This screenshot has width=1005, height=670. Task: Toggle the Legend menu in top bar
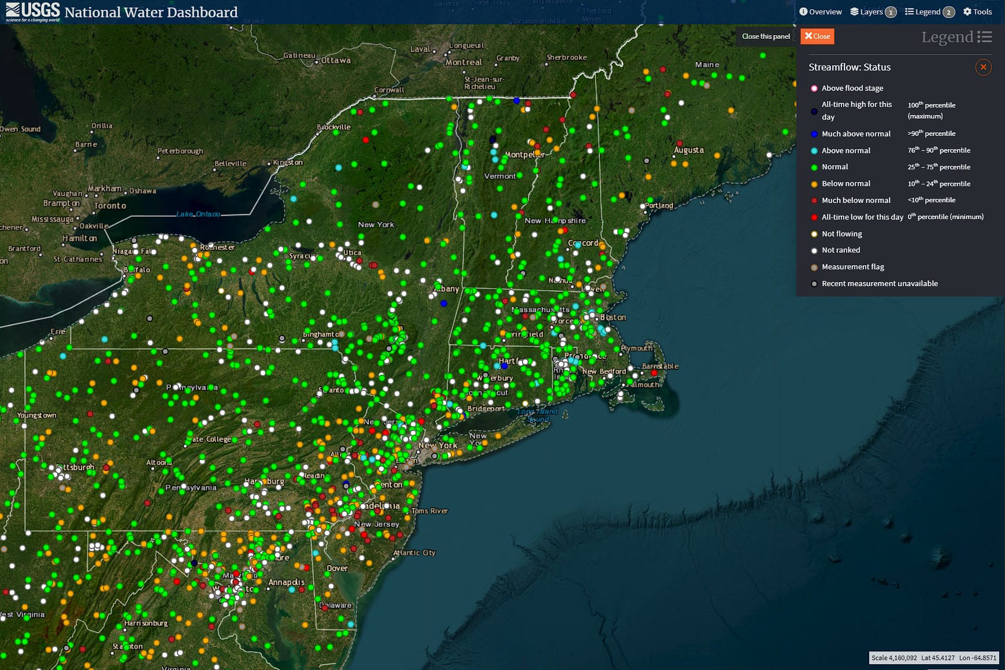pyautogui.click(x=930, y=12)
